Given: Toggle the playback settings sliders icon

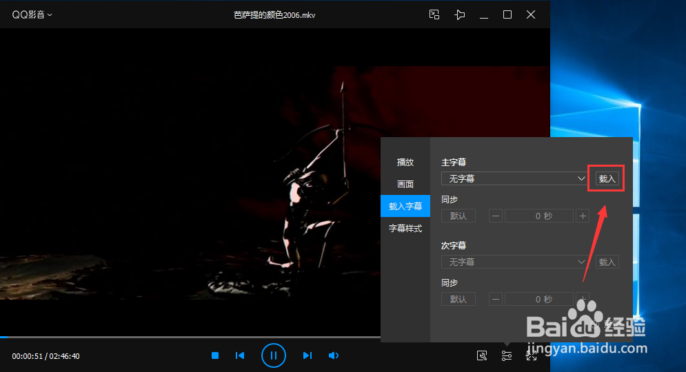Looking at the screenshot, I should [507, 355].
